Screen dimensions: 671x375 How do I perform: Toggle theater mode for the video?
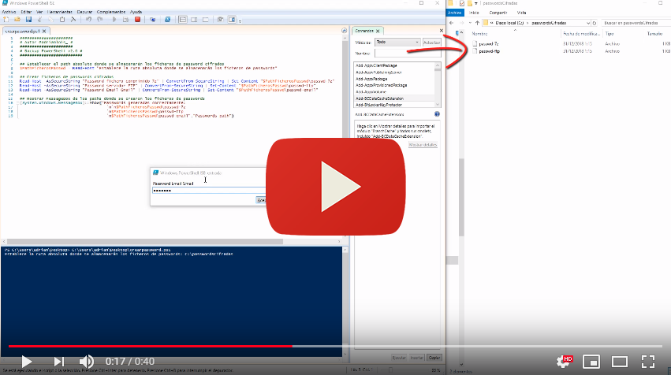point(619,362)
